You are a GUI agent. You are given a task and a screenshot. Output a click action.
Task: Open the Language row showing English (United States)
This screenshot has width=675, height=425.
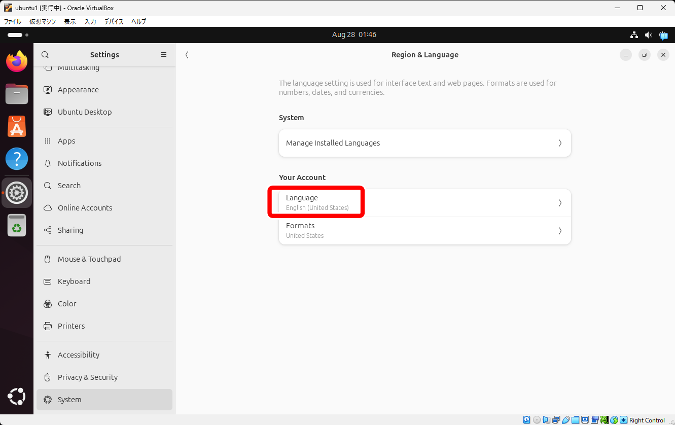[x=425, y=203]
